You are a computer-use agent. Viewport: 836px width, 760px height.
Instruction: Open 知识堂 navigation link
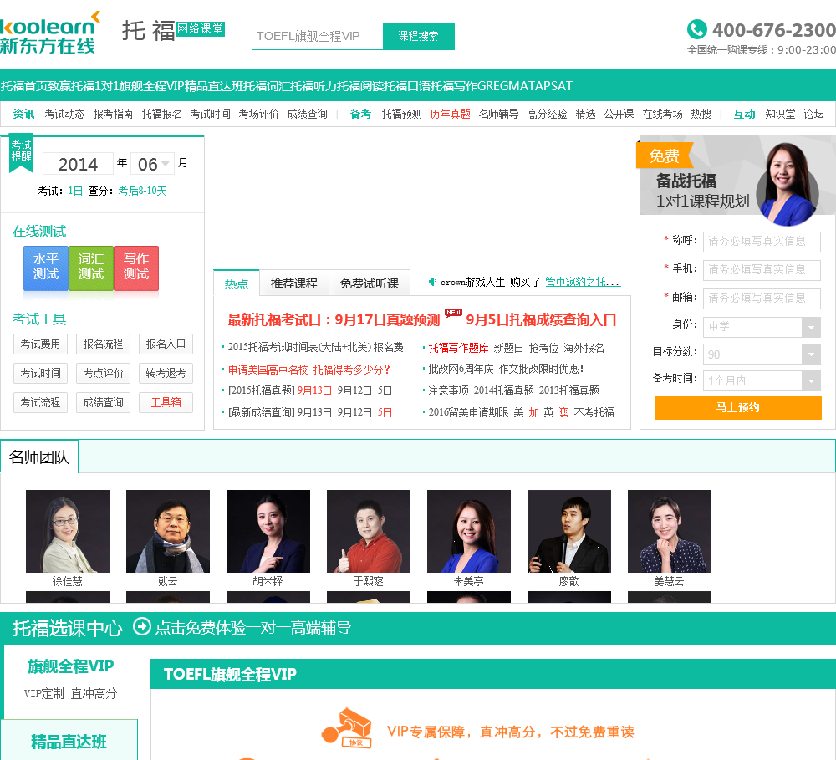(x=780, y=115)
